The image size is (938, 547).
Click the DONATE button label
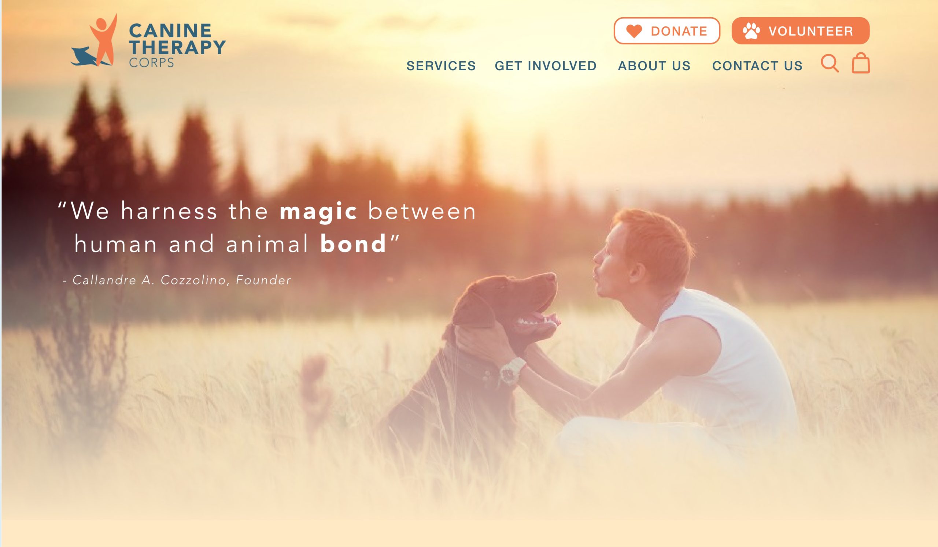(x=679, y=31)
